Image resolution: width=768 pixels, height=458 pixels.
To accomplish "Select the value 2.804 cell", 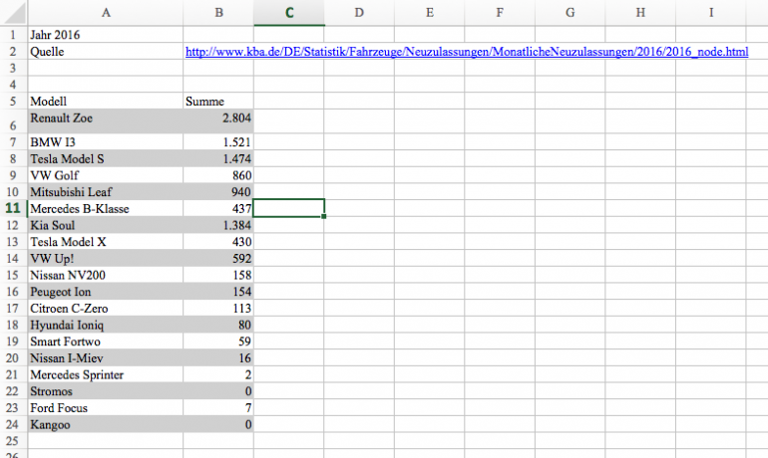I will (x=218, y=121).
